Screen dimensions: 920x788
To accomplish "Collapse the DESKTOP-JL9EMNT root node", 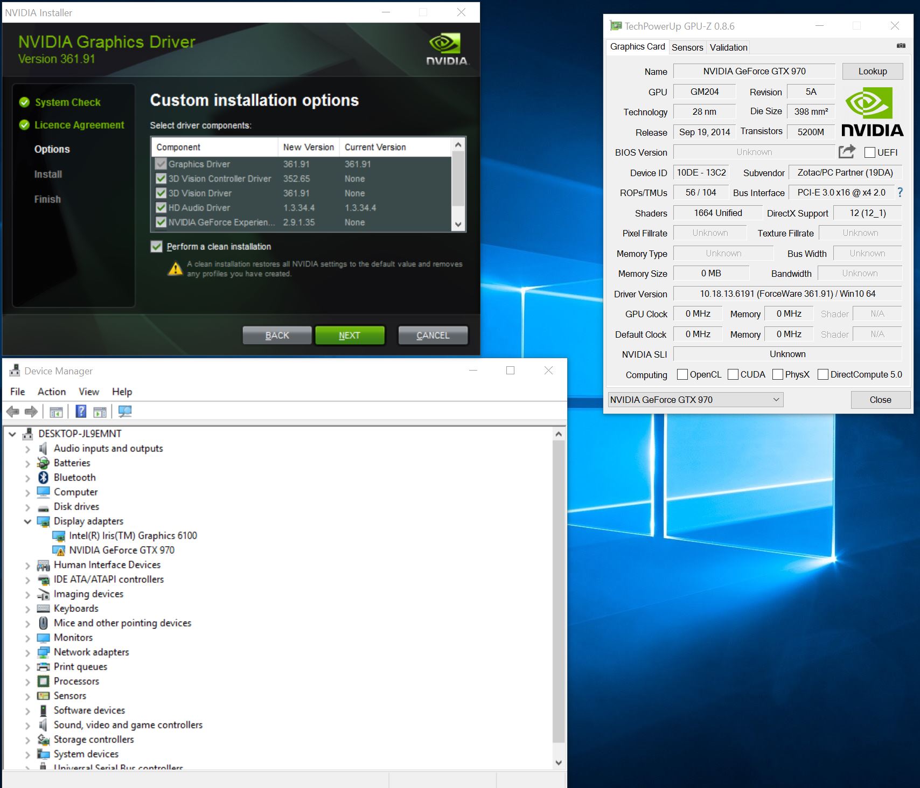I will [12, 434].
